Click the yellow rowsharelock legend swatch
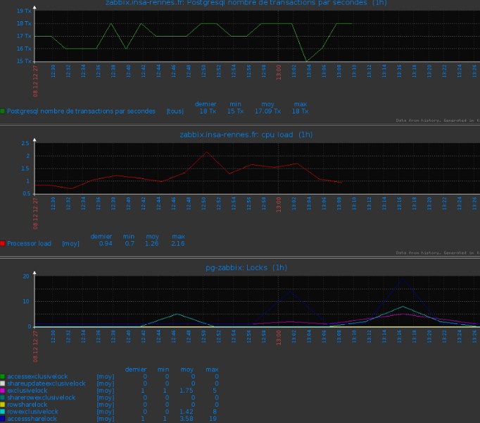 [x=2, y=405]
